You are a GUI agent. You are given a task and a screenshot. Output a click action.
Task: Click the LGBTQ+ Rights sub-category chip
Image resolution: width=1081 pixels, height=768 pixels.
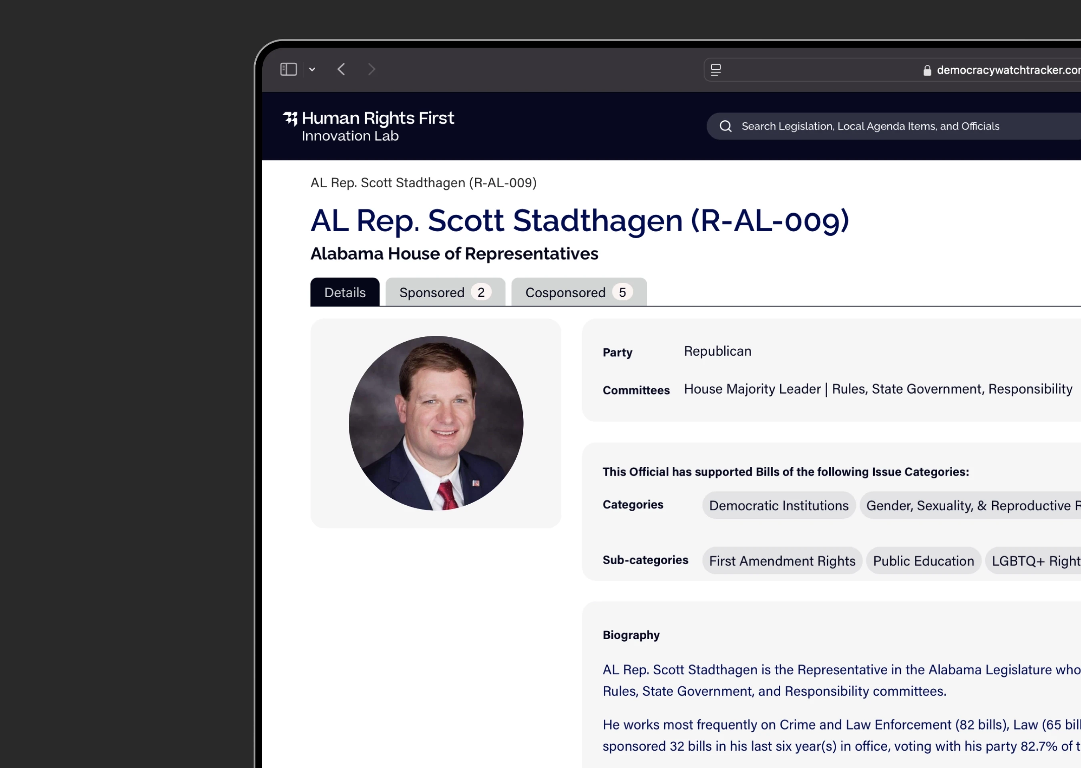(x=1034, y=561)
